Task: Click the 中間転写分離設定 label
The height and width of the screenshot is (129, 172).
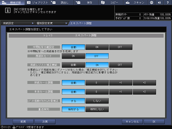Action: pyautogui.click(x=44, y=47)
